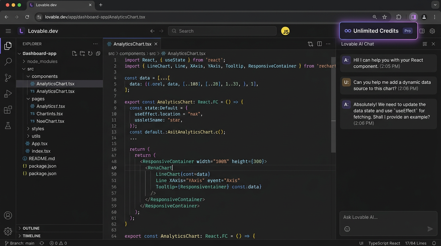
Task: Click the components breadcrumb segment
Action: (x=132, y=53)
